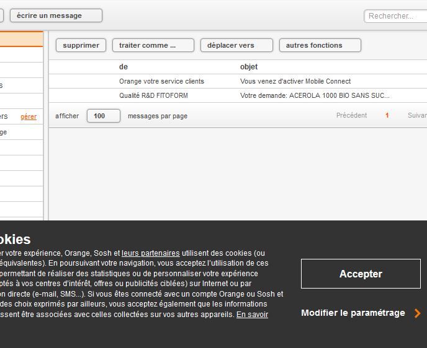Select page number 1 in pagination

coord(387,116)
